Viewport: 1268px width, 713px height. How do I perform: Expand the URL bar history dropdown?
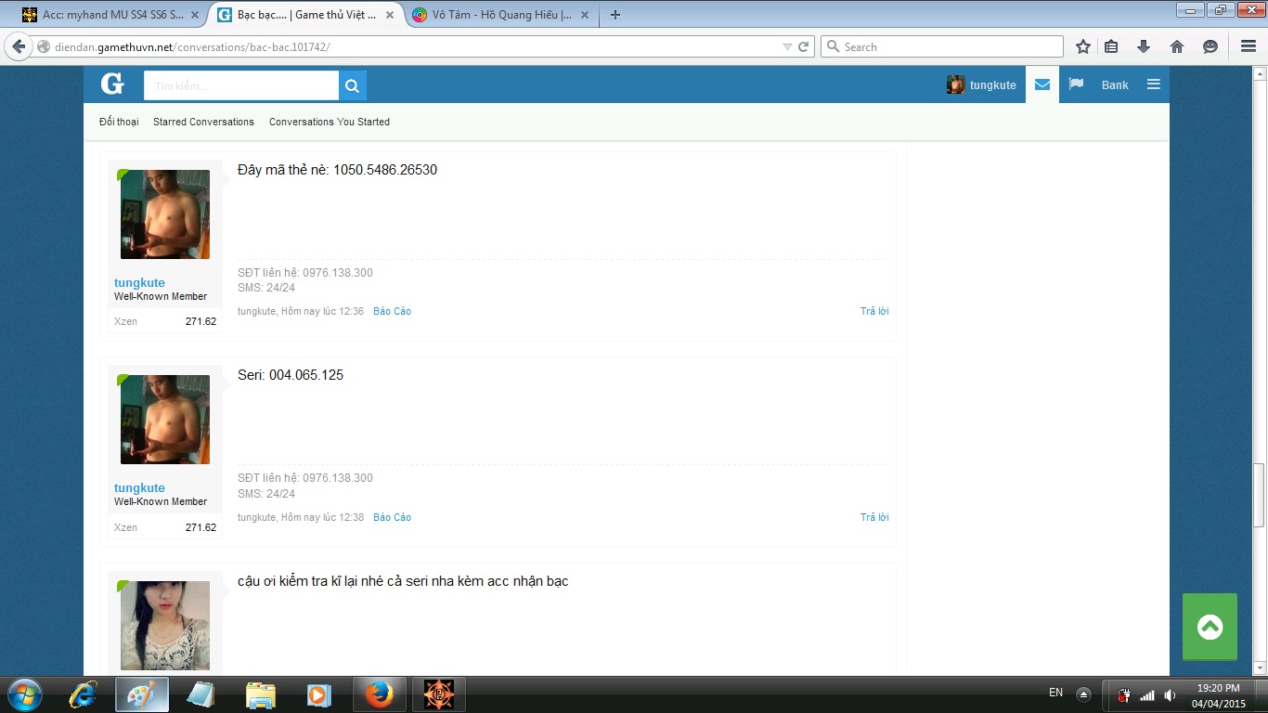[787, 46]
